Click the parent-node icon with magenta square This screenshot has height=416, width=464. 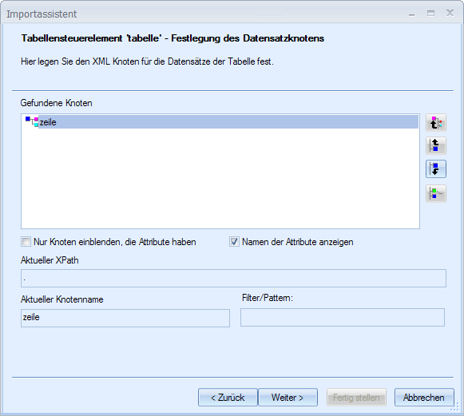436,122
